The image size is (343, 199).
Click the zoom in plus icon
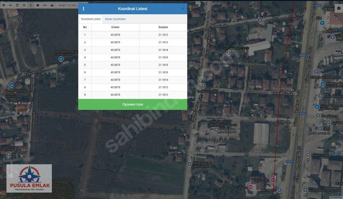(3, 5)
